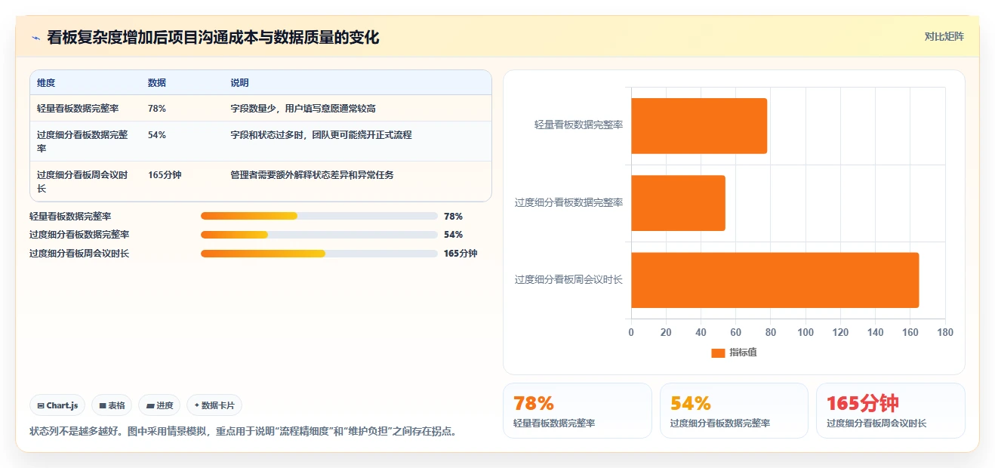The height and width of the screenshot is (468, 995).
Task: Click the 过度细分看板数据完整率 progress bar
Action: [x=319, y=235]
